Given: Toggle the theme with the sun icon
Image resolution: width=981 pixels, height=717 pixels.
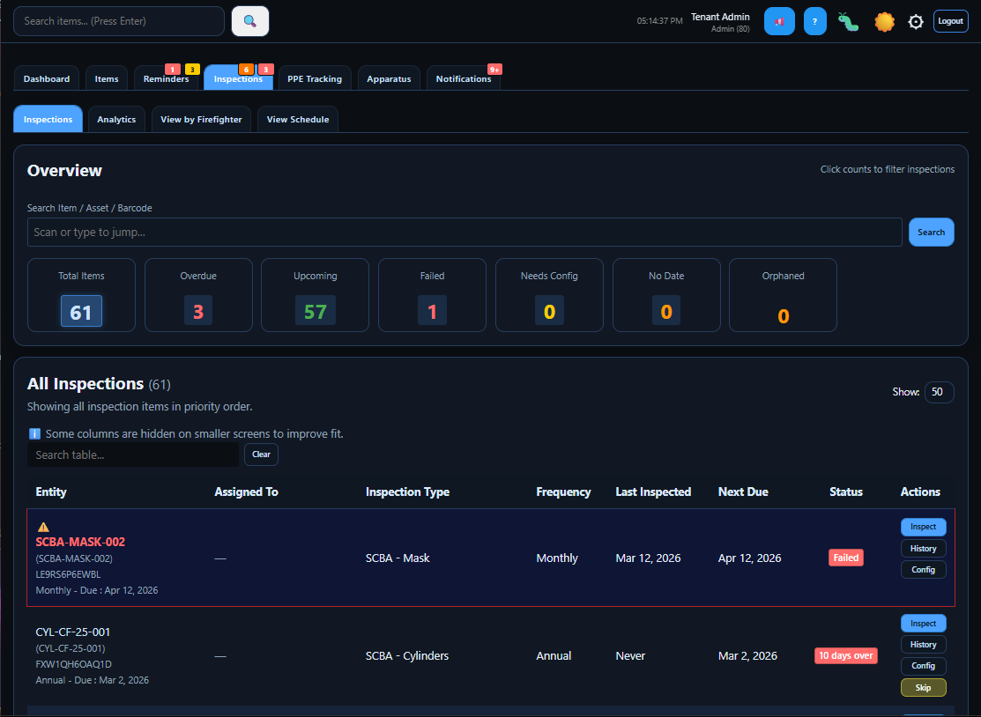Looking at the screenshot, I should click(x=884, y=21).
